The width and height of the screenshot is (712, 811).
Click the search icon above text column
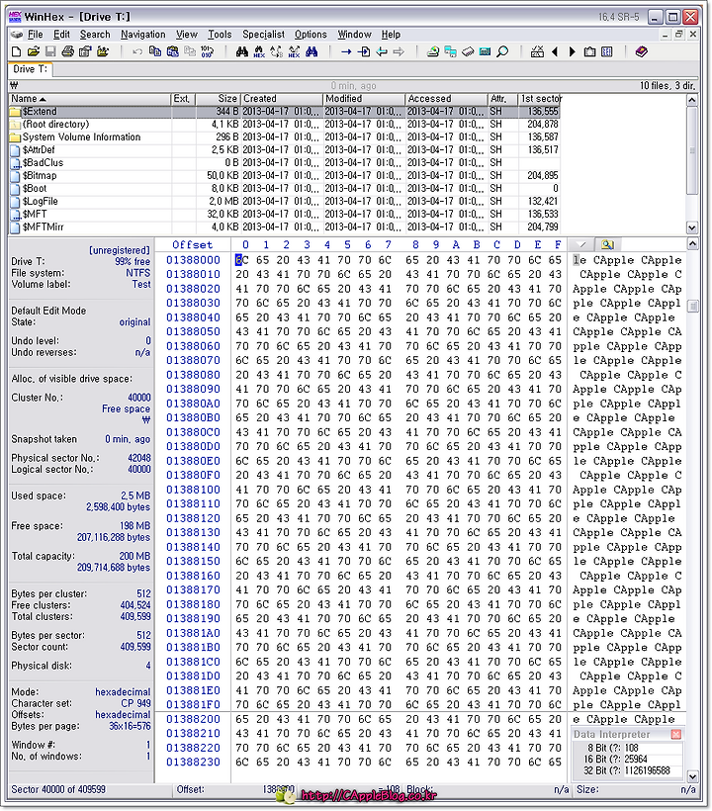pos(607,244)
